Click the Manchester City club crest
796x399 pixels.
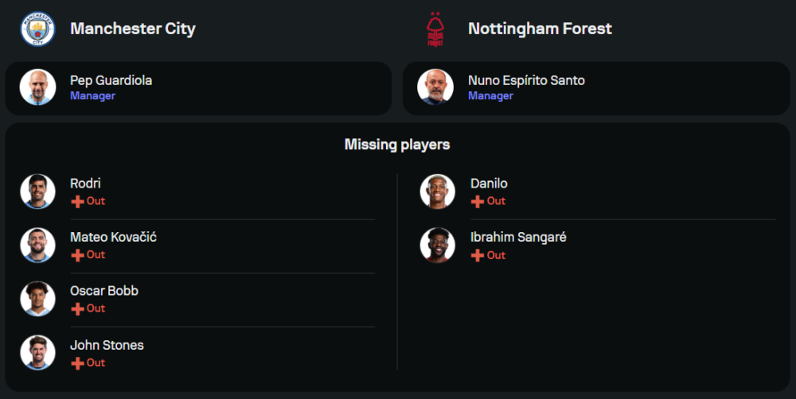[37, 29]
